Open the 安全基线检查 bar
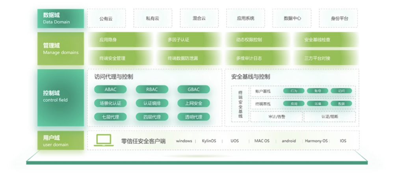This screenshot has width=394, height=178. click(326, 40)
